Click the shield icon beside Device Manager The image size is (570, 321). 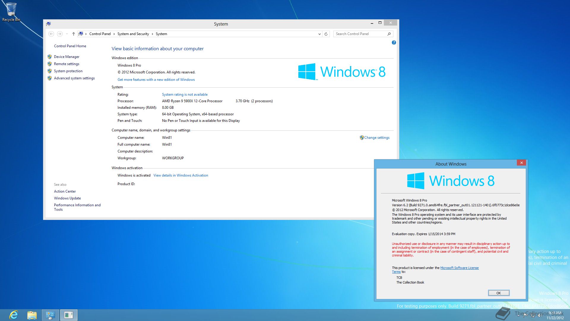pyautogui.click(x=50, y=57)
